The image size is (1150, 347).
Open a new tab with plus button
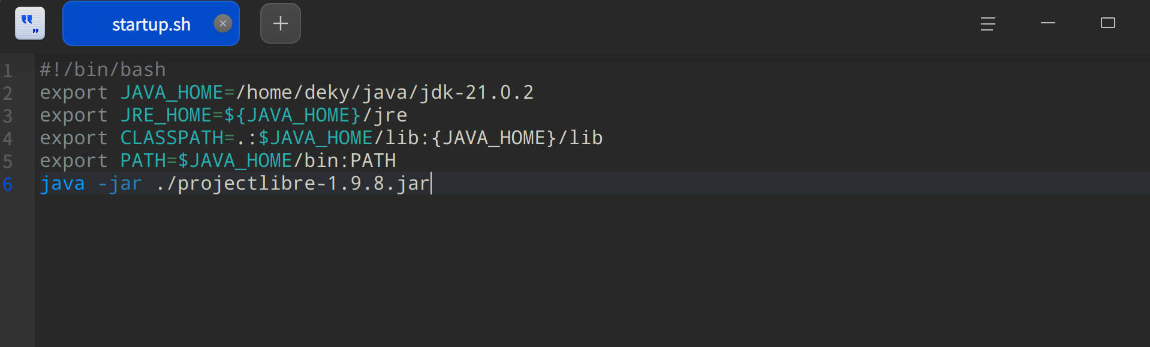click(280, 23)
